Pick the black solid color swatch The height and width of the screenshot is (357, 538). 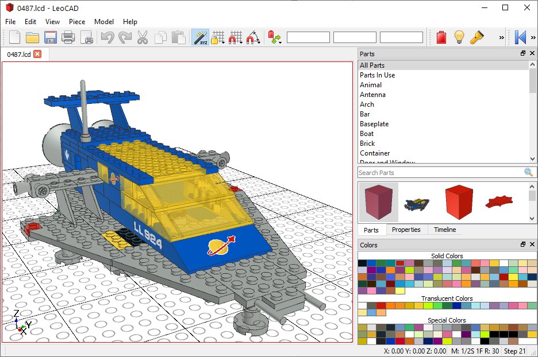point(362,263)
